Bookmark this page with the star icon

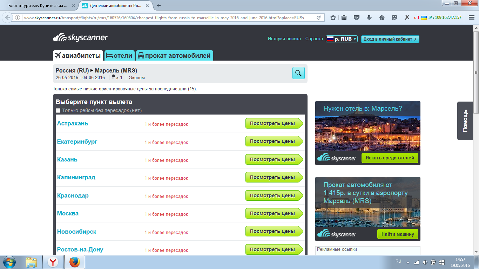(x=333, y=18)
